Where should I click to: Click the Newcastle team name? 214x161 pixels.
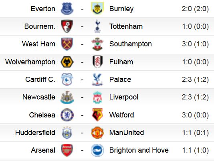39,97
